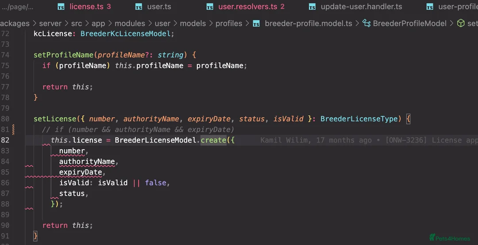Expand the BreederProfileModel breadcrumb symbol list
Viewport: 478px width, 245px height.
click(x=409, y=23)
